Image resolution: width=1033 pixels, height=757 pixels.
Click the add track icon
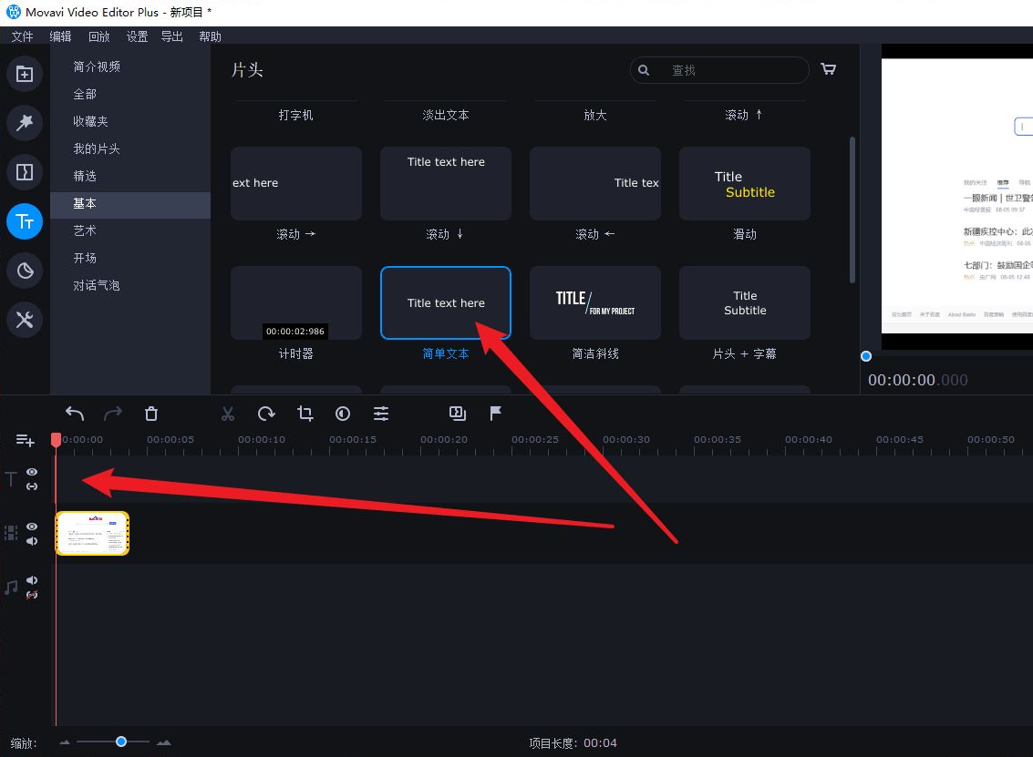(25, 440)
